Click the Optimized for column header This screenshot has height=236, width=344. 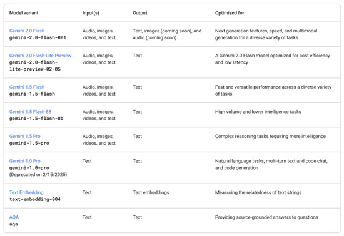[x=230, y=13]
